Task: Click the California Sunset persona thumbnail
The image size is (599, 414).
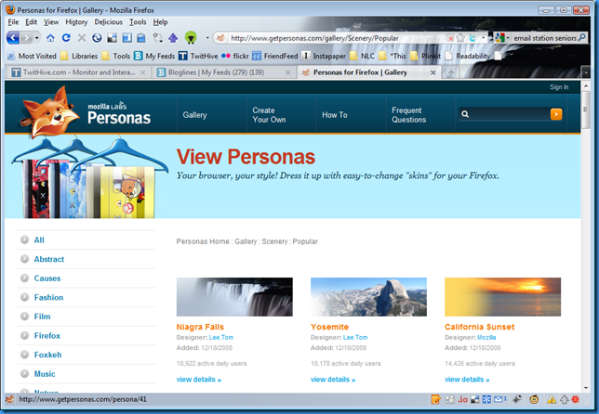Action: pyautogui.click(x=502, y=297)
